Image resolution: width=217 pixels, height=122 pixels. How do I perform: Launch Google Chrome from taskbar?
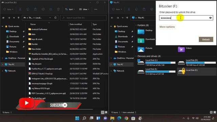click(126, 118)
